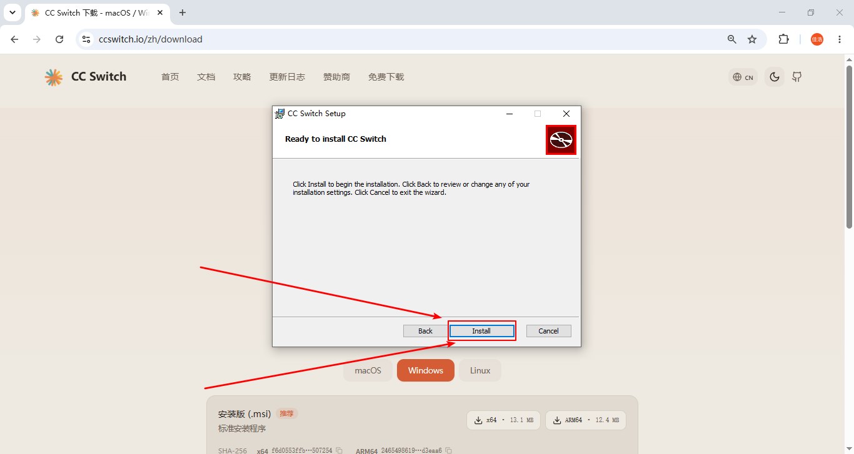Download x64 13.1 MB installer
Viewport: 854px width, 454px height.
pos(503,420)
